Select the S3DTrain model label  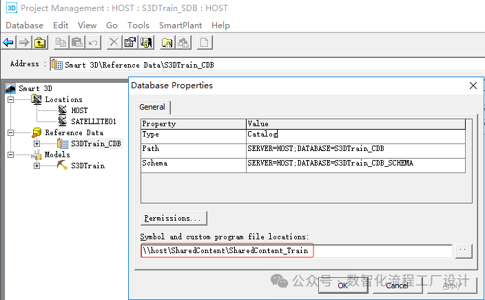pyautogui.click(x=88, y=166)
